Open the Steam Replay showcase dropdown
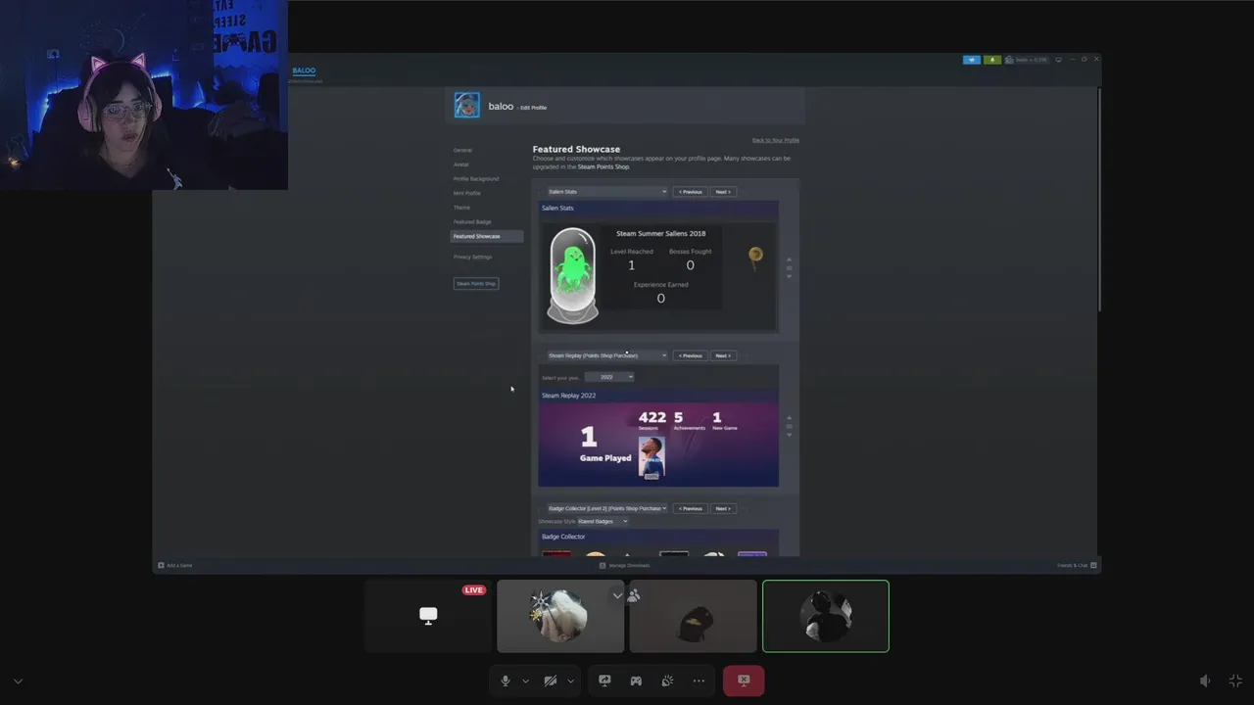This screenshot has width=1254, height=705. (x=606, y=355)
